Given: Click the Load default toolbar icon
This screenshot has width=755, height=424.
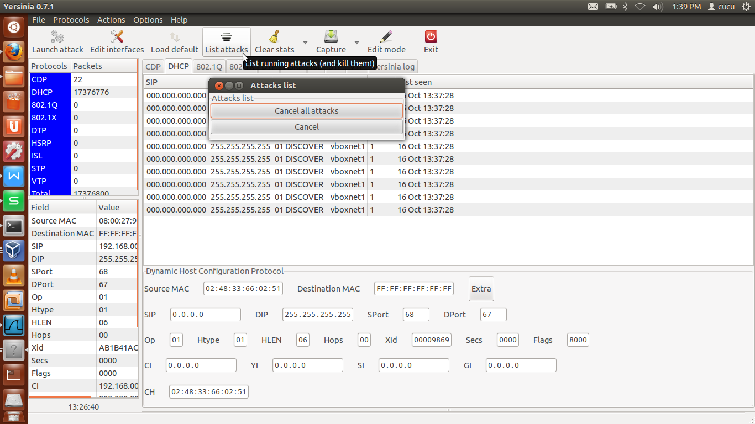Looking at the screenshot, I should (175, 36).
